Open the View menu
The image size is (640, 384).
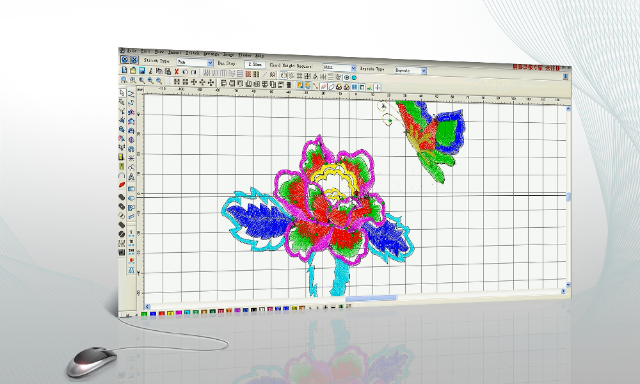(x=159, y=52)
